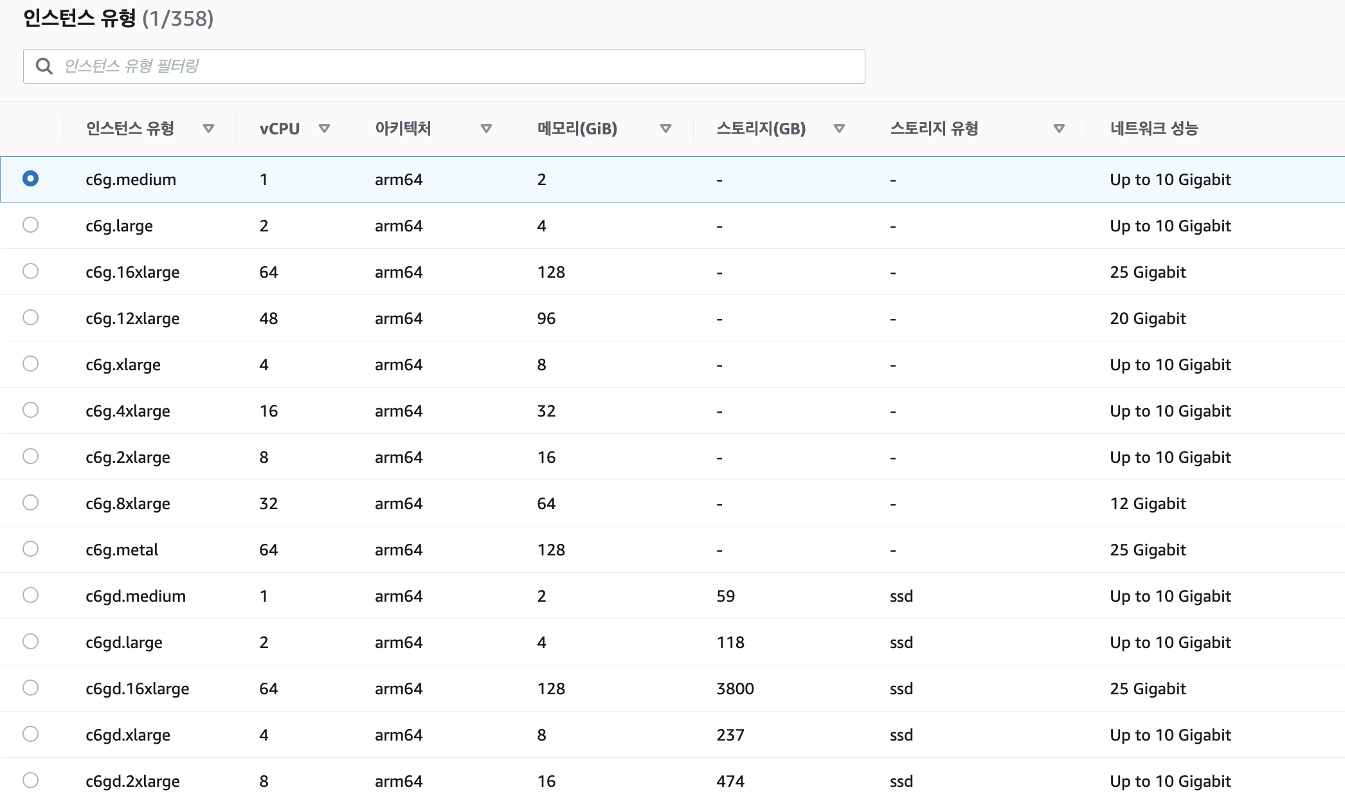The width and height of the screenshot is (1345, 810).
Task: Select the c6gd.2xlarge radio button
Action: point(30,780)
